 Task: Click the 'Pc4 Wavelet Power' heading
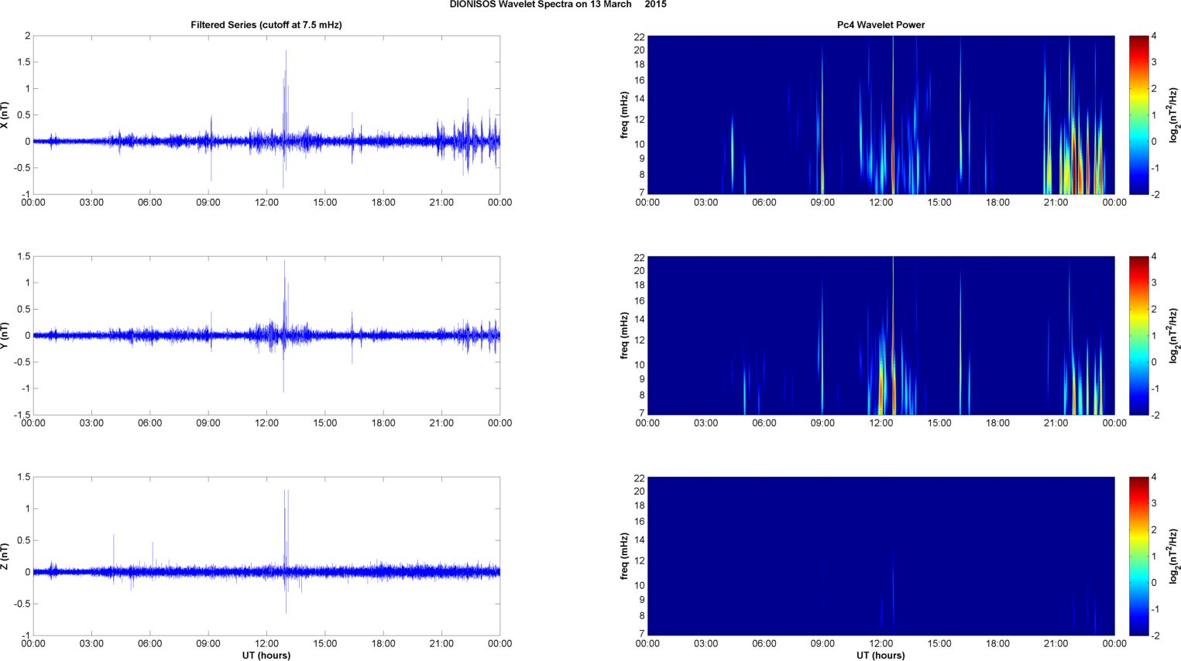881,25
